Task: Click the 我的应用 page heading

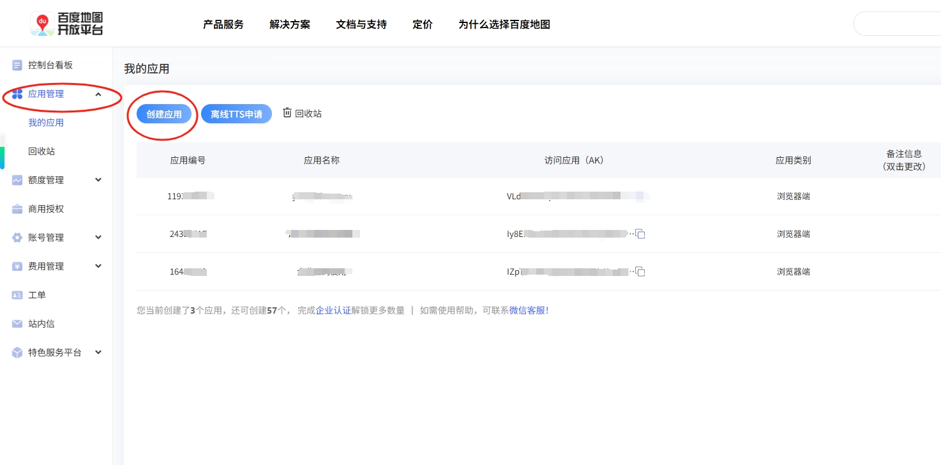Action: (x=147, y=69)
